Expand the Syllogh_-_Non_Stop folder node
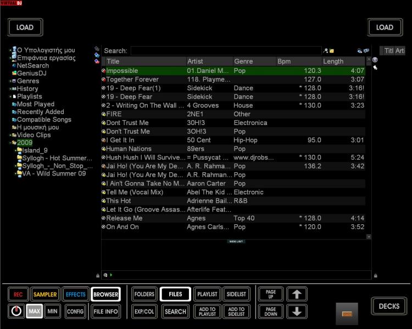The height and width of the screenshot is (329, 412). pos(15,166)
